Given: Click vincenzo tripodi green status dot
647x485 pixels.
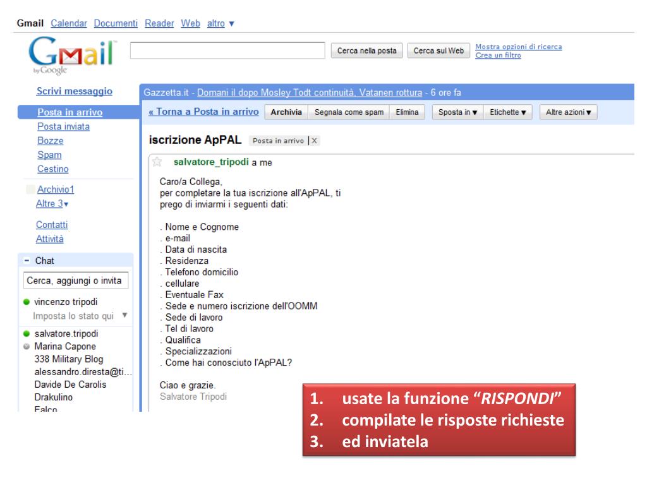Looking at the screenshot, I should [x=27, y=302].
